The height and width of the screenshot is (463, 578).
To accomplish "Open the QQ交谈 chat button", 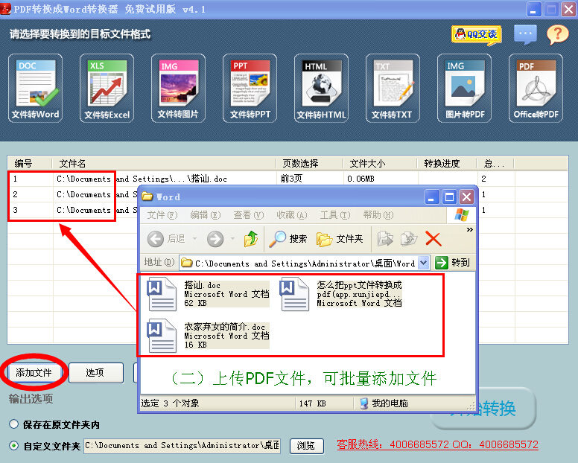I will [477, 35].
